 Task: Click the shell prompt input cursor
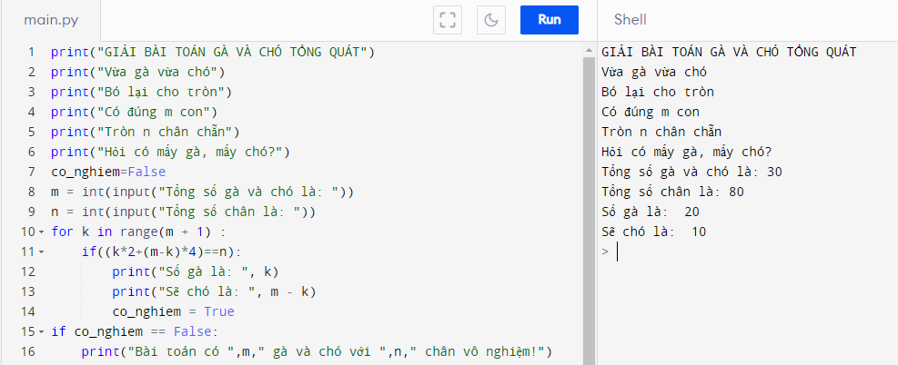pyautogui.click(x=618, y=252)
